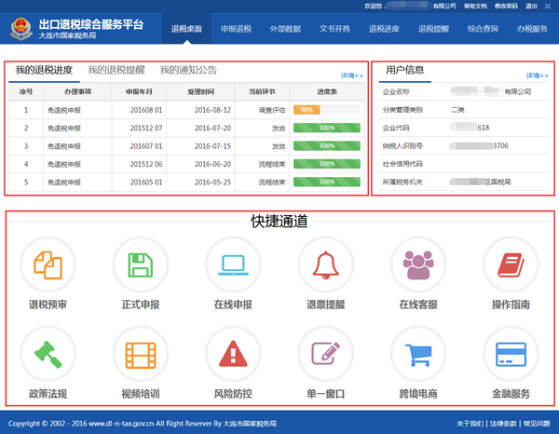The height and width of the screenshot is (434, 559).
Task: Open the 操作指南 book icon
Action: (511, 265)
